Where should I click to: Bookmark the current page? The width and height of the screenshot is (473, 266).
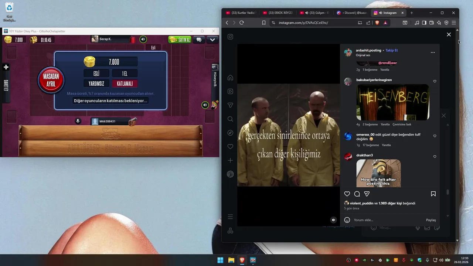click(264, 23)
